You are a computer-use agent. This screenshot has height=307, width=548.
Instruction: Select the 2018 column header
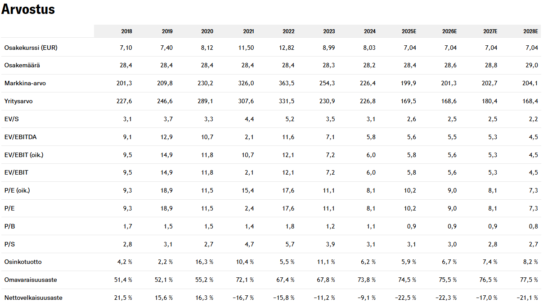126,31
